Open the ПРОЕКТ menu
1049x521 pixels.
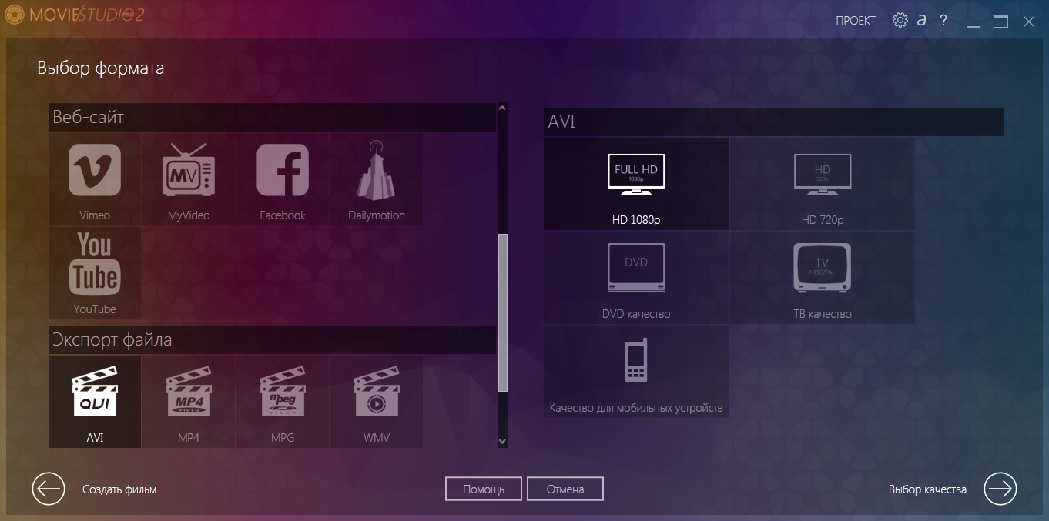point(856,21)
